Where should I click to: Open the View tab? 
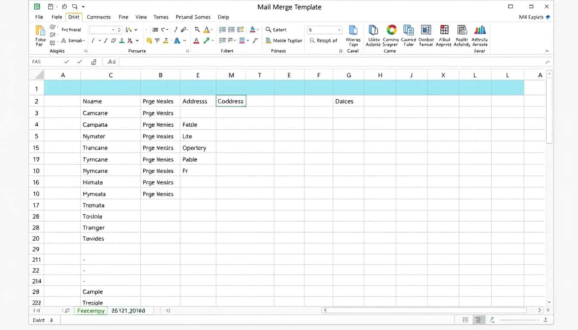[141, 17]
